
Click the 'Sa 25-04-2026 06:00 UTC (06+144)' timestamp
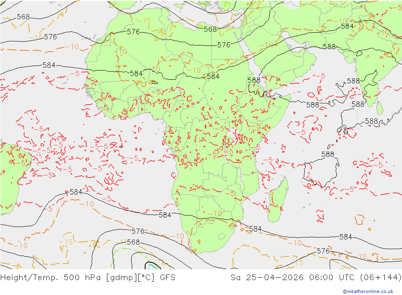tap(316, 278)
